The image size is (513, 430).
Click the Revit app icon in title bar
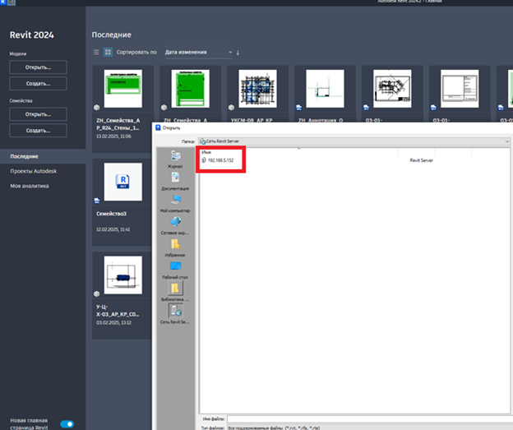tap(3, 2)
